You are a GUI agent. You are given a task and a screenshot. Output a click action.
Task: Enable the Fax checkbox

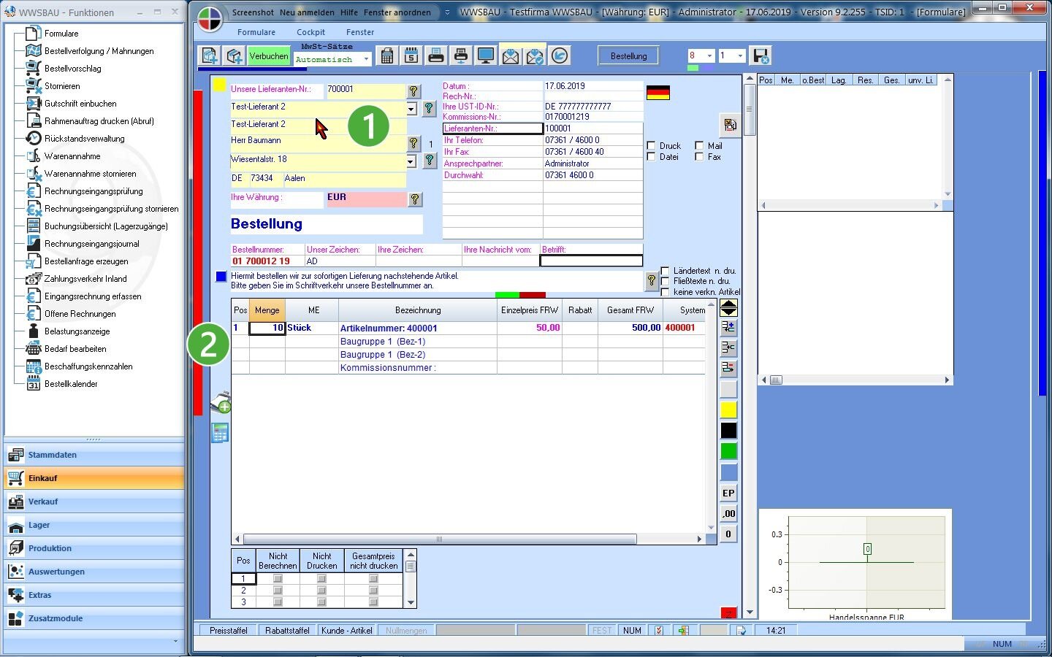(x=699, y=157)
